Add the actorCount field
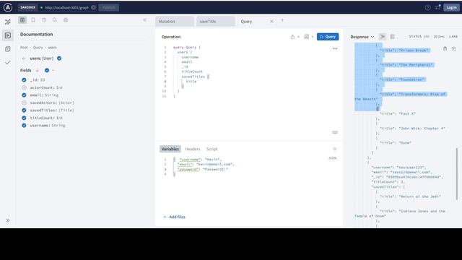Image resolution: width=462 pixels, height=260 pixels. pyautogui.click(x=24, y=87)
